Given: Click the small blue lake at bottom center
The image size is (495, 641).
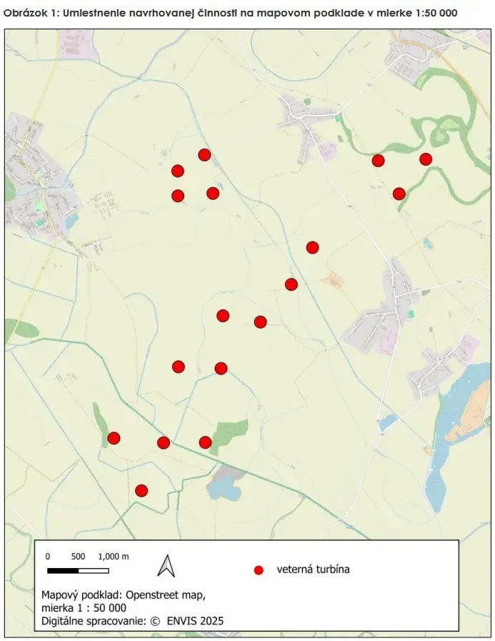Looking at the screenshot, I should [x=223, y=490].
